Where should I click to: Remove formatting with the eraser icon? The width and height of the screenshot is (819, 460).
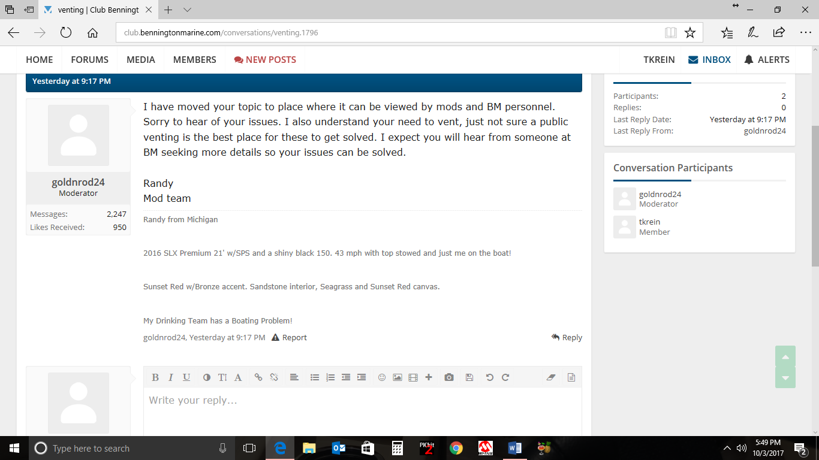pos(551,377)
